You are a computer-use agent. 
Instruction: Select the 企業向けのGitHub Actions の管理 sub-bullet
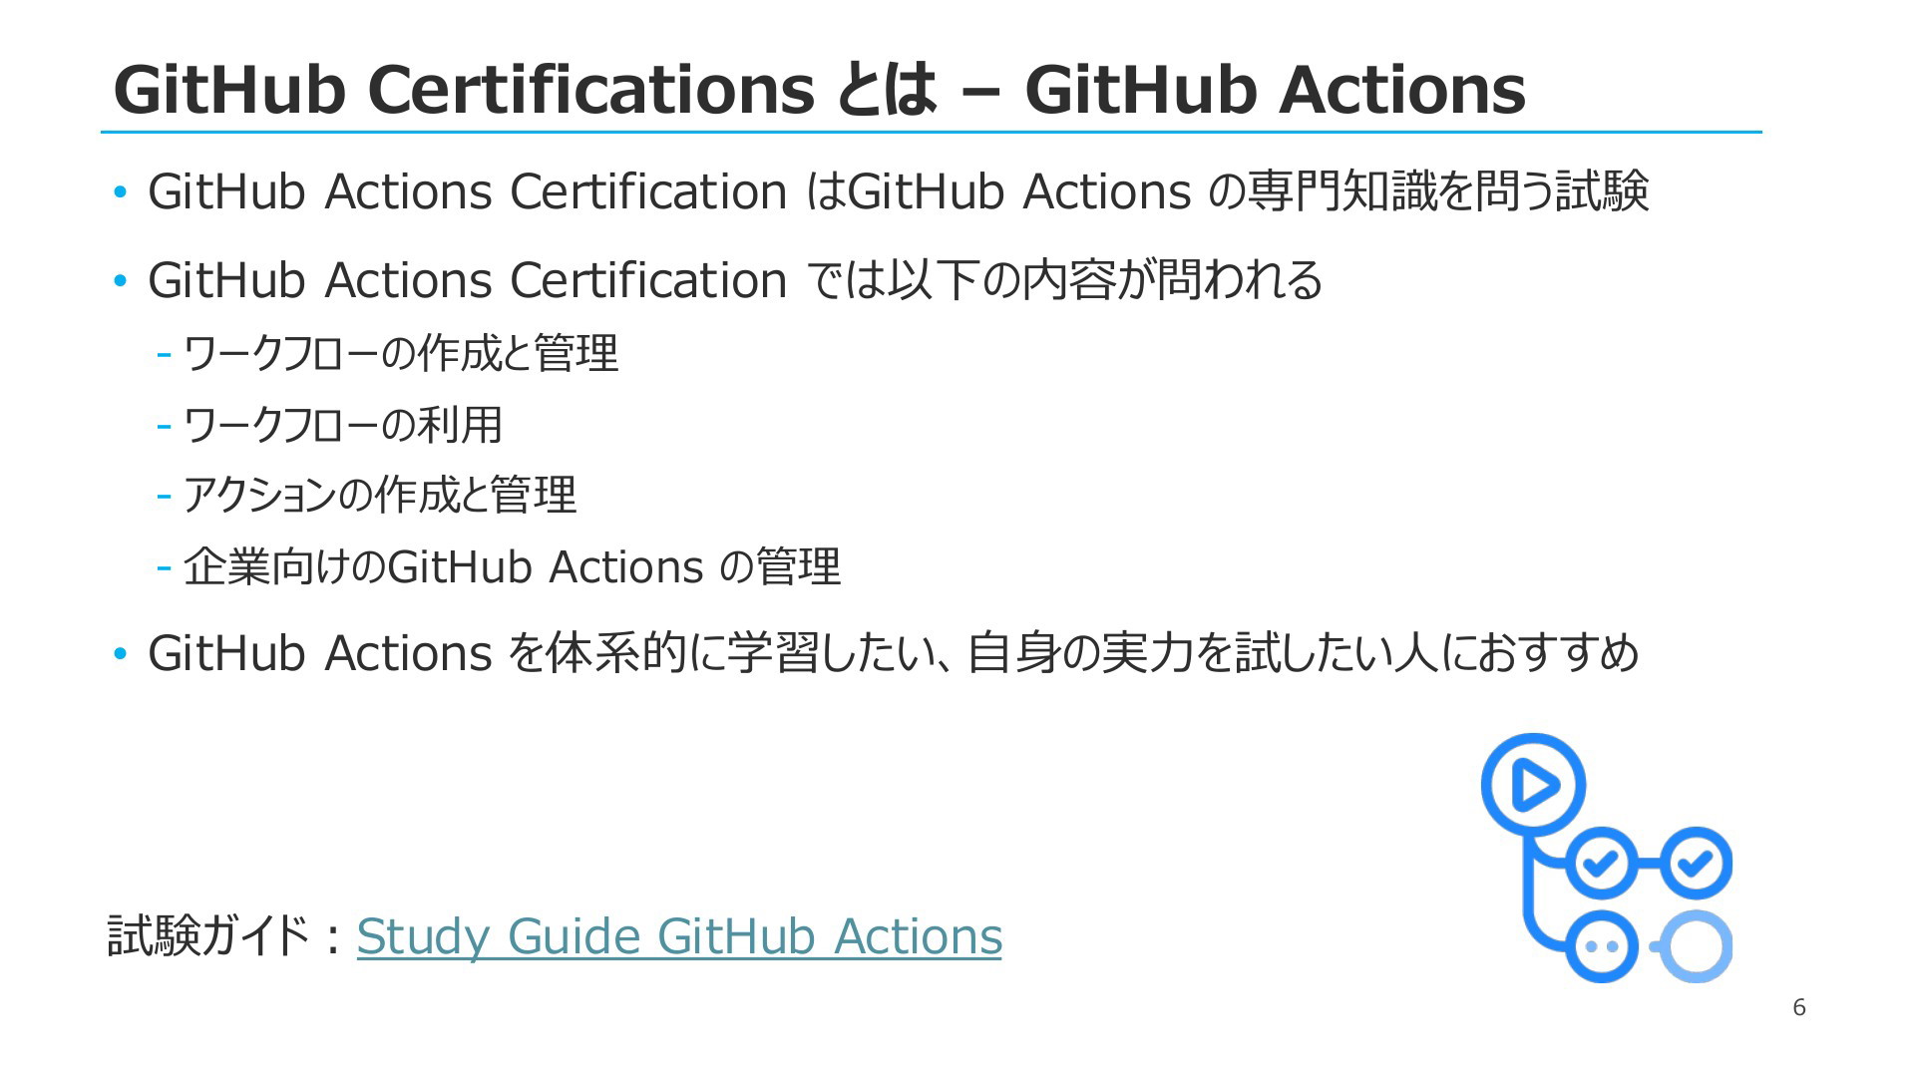coord(500,566)
